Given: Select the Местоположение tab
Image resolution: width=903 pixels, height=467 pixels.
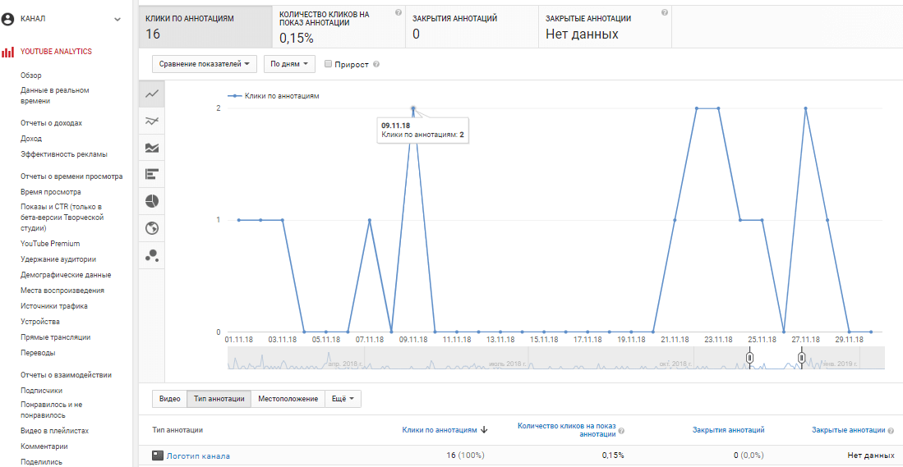Looking at the screenshot, I should (x=288, y=399).
